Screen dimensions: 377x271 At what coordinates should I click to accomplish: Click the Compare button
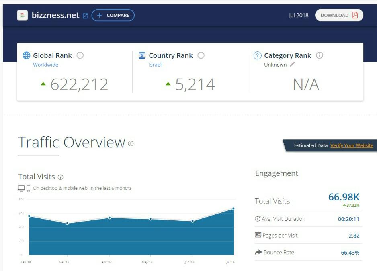[x=113, y=16]
